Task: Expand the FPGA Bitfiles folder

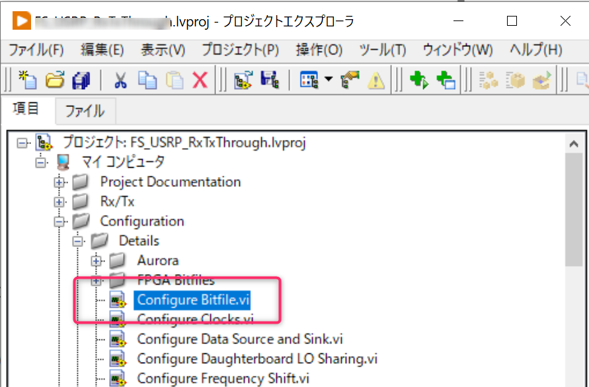Action: pyautogui.click(x=96, y=281)
